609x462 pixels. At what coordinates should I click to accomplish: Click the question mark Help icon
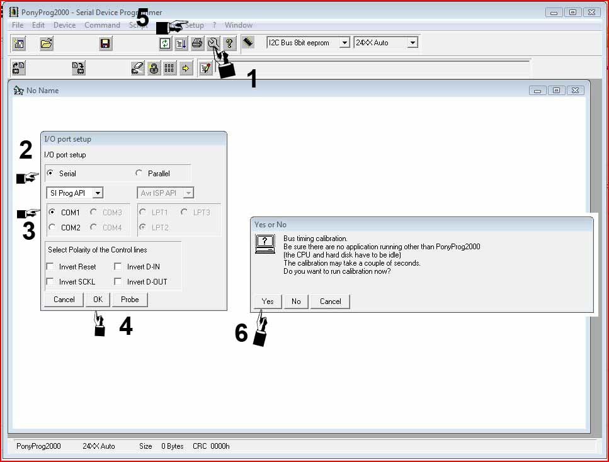(x=229, y=43)
